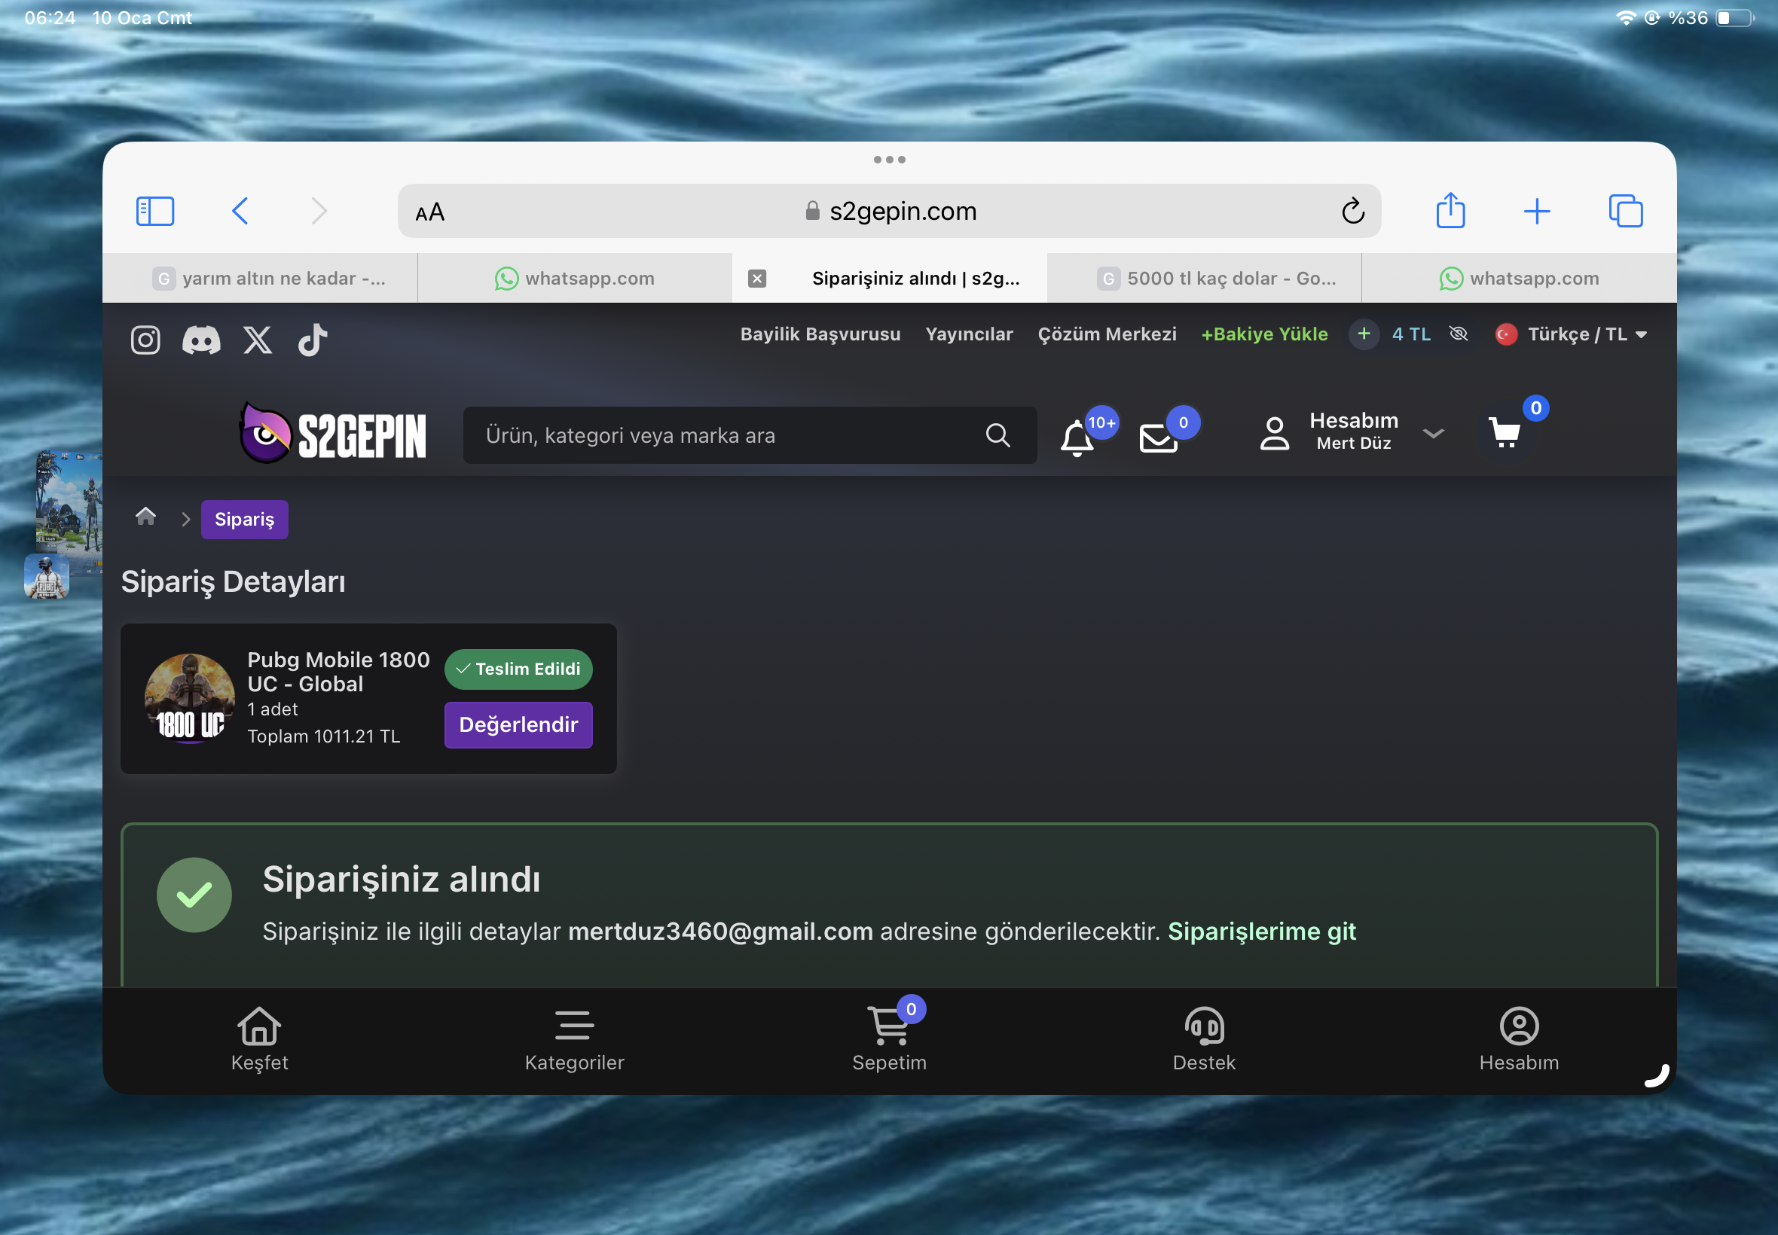
Task: Open the Bayilik Başvurusu link
Action: pyautogui.click(x=820, y=334)
